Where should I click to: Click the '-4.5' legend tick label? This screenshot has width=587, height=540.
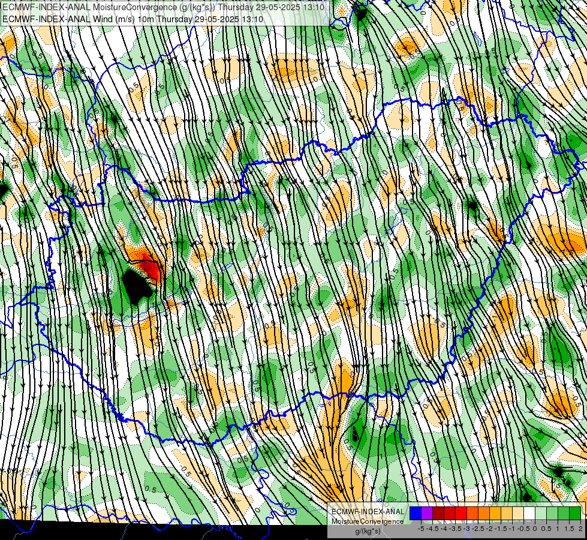coord(432,529)
